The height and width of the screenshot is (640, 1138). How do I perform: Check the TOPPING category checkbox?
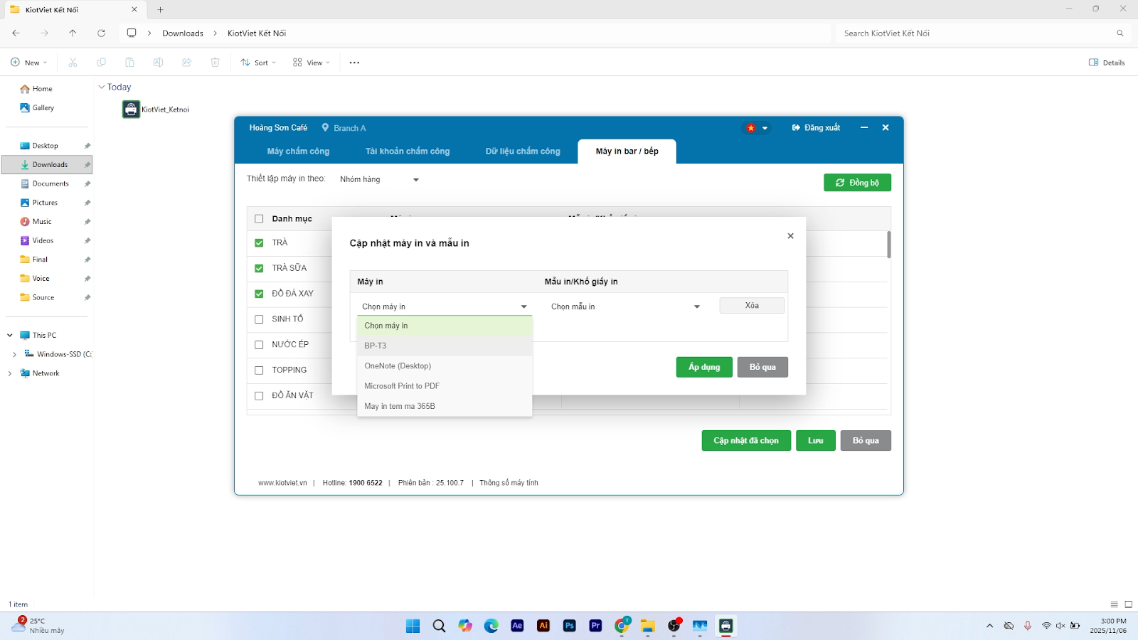(x=259, y=370)
